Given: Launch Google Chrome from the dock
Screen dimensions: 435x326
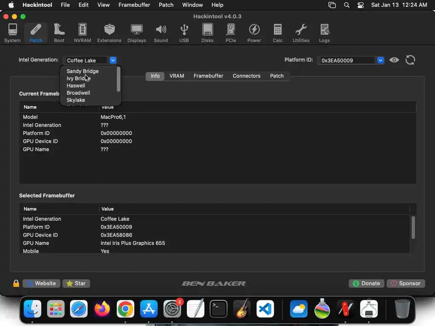Looking at the screenshot, I should 125,309.
